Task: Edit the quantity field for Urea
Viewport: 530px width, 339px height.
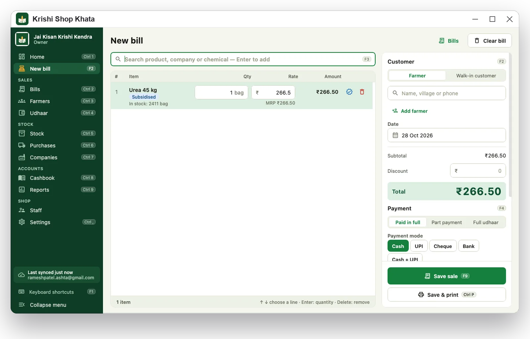Action: (x=221, y=92)
